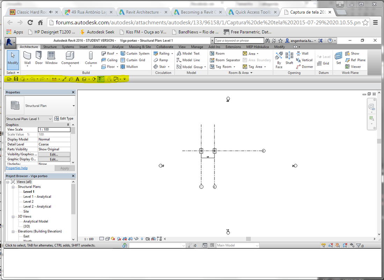This screenshot has height=280, width=384.
Task: Choose the Mullion tool
Action: [x=129, y=67]
